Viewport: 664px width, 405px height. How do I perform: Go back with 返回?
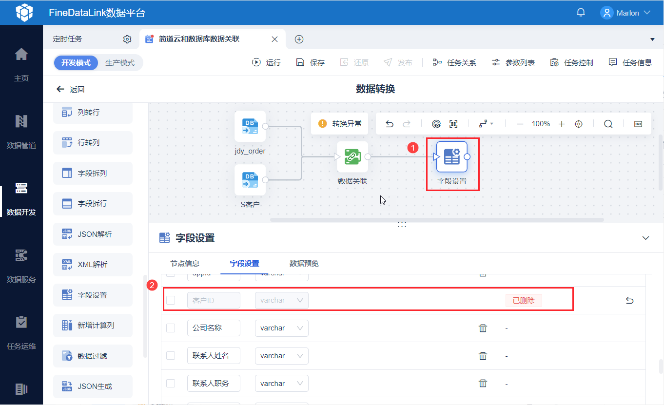pyautogui.click(x=71, y=89)
